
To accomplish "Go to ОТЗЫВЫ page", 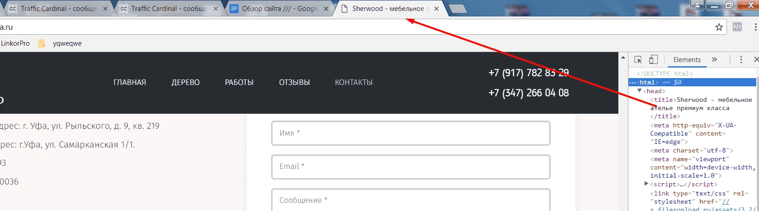I will (295, 82).
